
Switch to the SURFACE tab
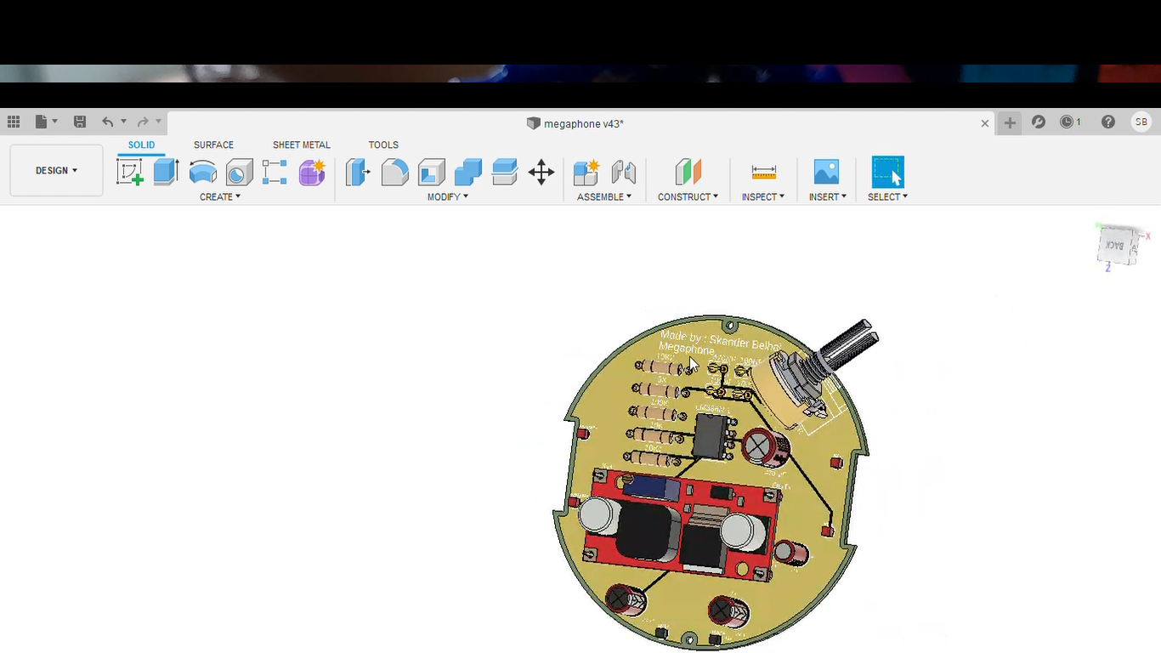pos(212,145)
